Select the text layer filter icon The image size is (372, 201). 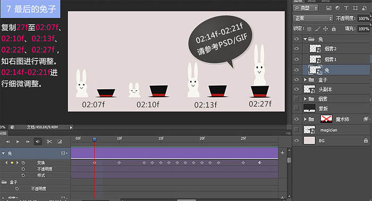pyautogui.click(x=346, y=8)
